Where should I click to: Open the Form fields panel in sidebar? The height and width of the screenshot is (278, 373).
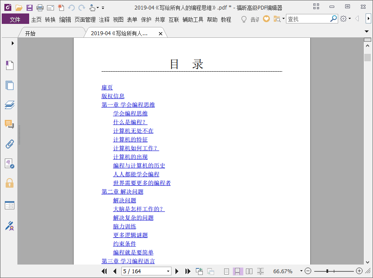coord(10,205)
